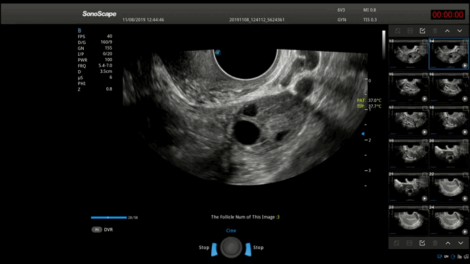Screen dimensions: 470x264
Task: Play the cine clip on thumbnail 17
Action: tap(424, 132)
